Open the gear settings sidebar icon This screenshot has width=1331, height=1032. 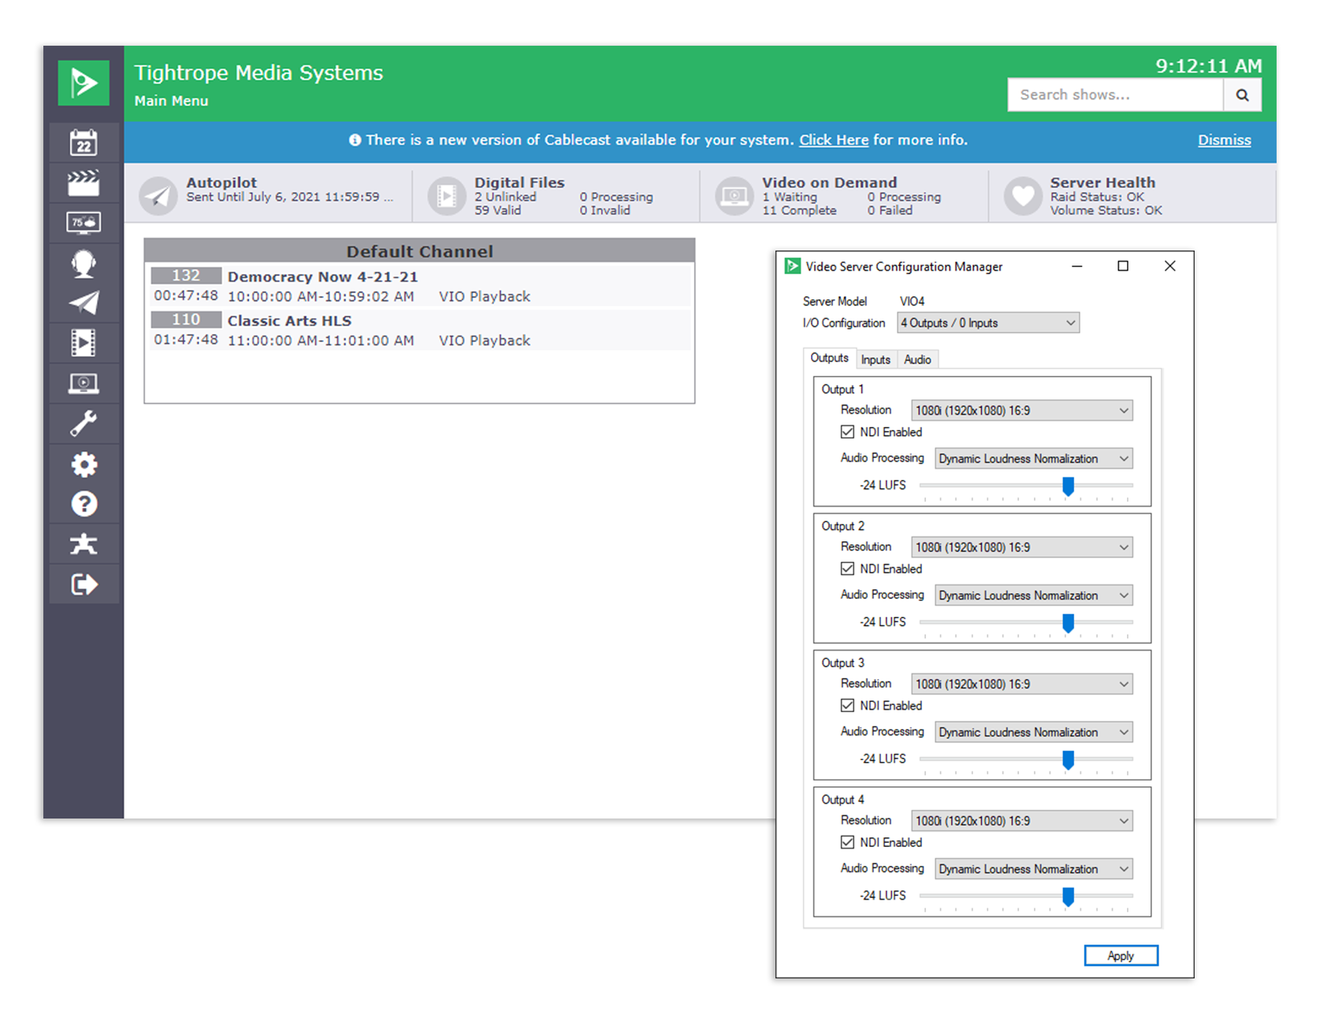[84, 464]
